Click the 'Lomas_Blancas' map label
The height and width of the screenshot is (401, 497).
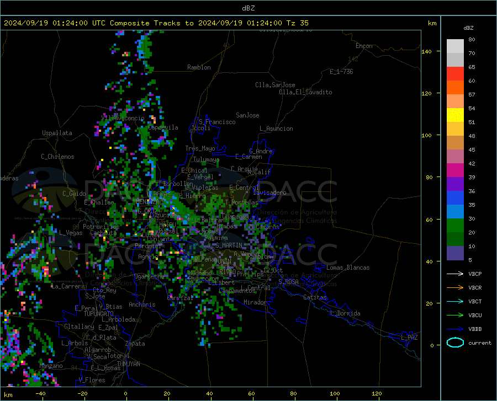click(x=348, y=268)
